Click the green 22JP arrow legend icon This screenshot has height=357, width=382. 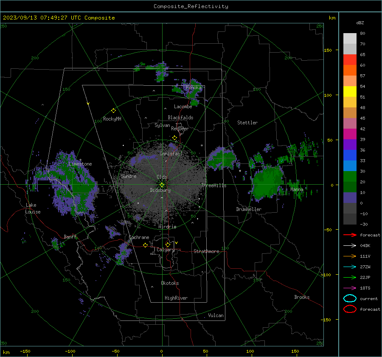point(350,277)
